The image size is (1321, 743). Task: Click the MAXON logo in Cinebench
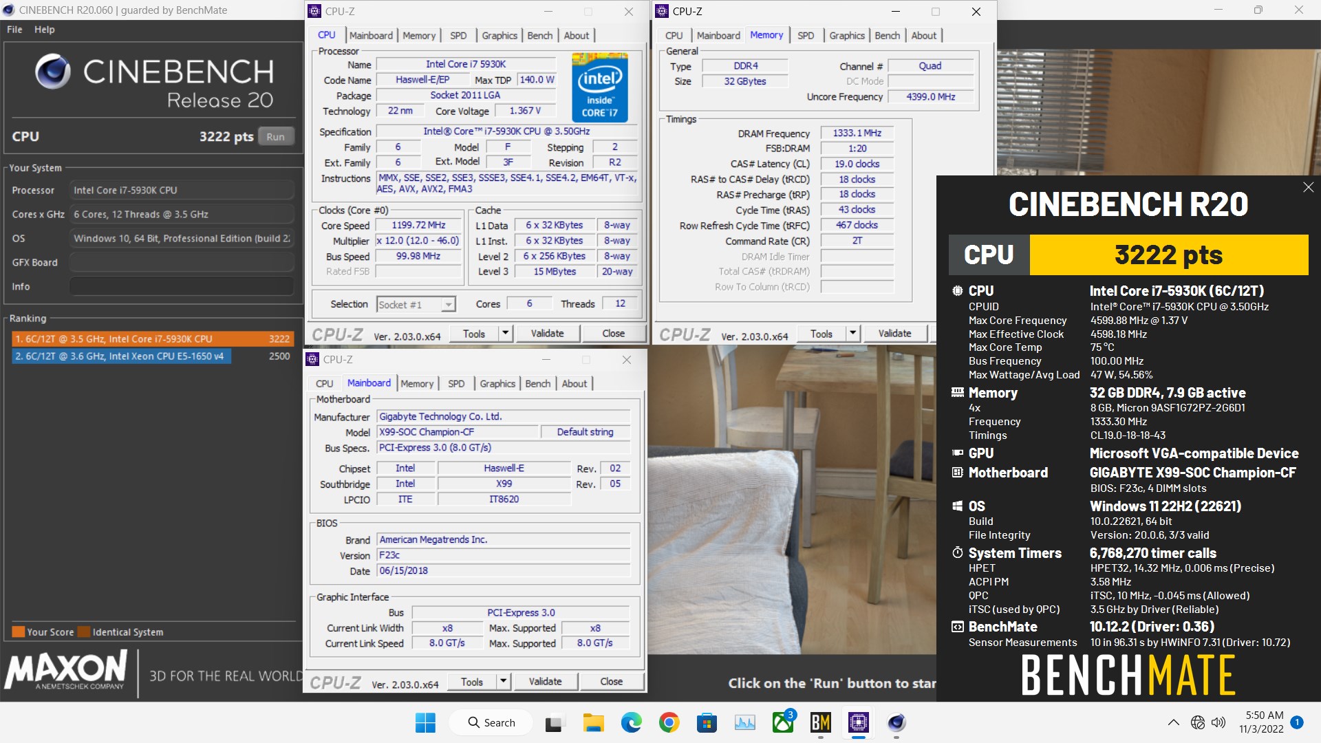66,671
